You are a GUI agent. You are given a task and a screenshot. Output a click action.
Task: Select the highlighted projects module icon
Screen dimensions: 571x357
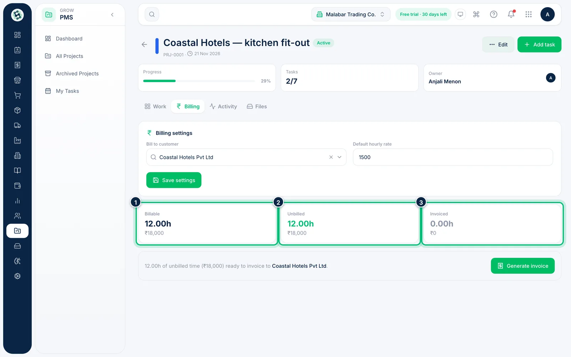17,231
